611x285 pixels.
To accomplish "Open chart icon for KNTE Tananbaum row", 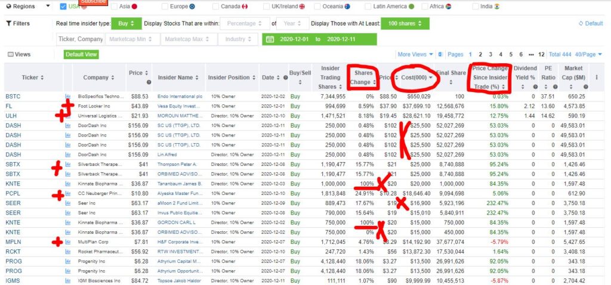I will [x=68, y=184].
